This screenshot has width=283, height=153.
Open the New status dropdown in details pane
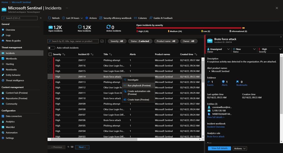(244, 50)
